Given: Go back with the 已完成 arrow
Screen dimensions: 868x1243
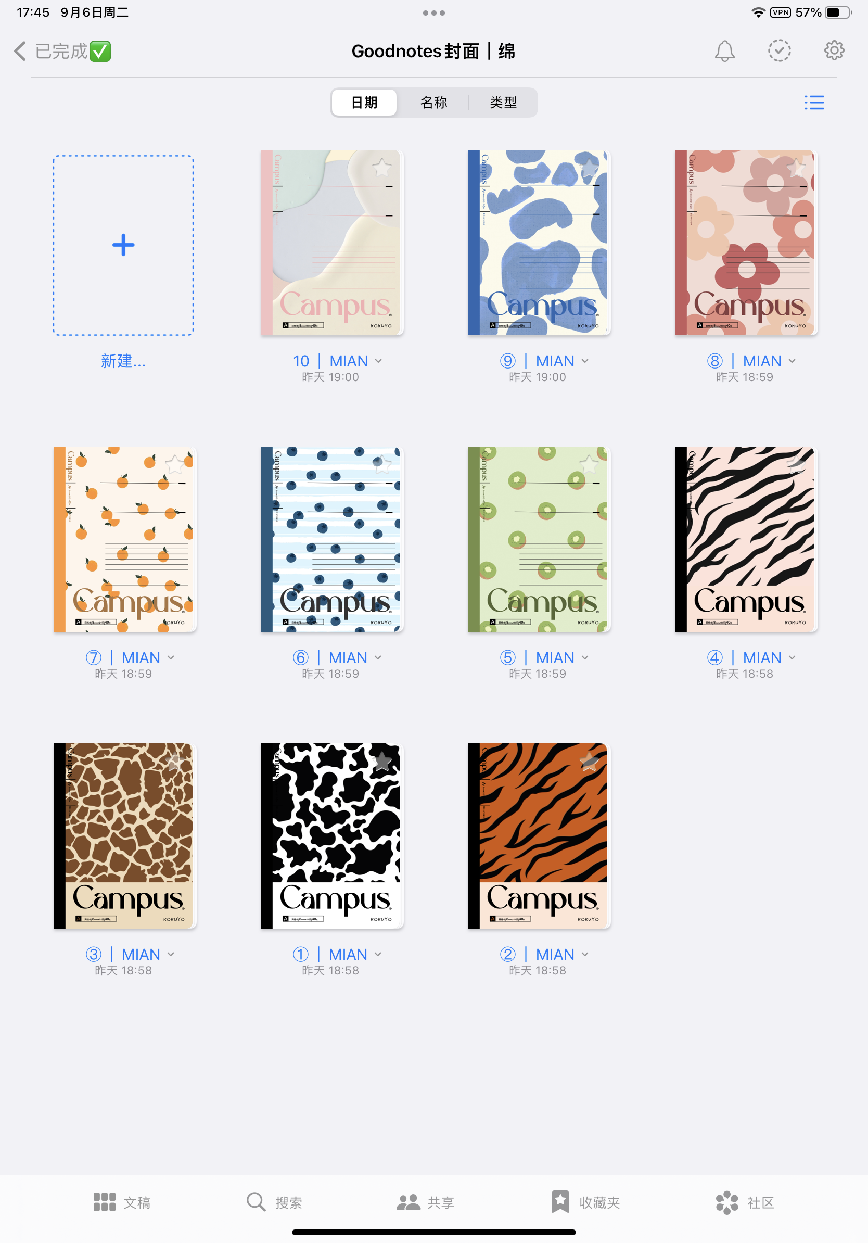Looking at the screenshot, I should tap(20, 51).
